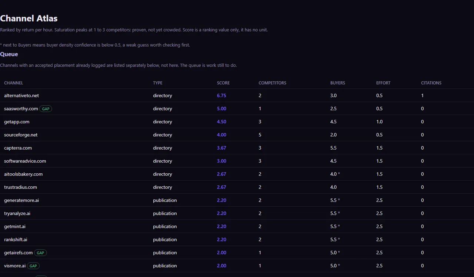Select the getairefs.com channel name

[x=19, y=253]
